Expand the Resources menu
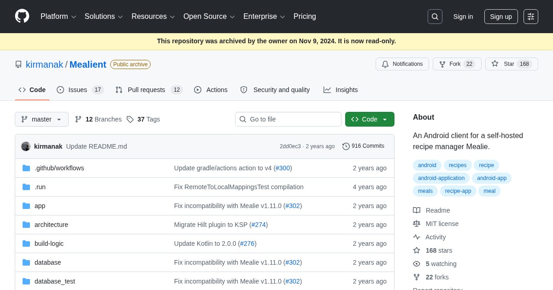The image size is (553, 290). (153, 17)
